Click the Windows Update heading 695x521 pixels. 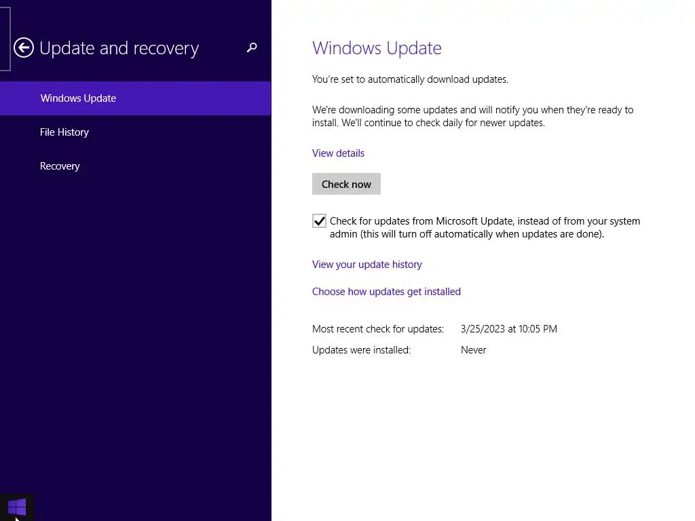377,48
